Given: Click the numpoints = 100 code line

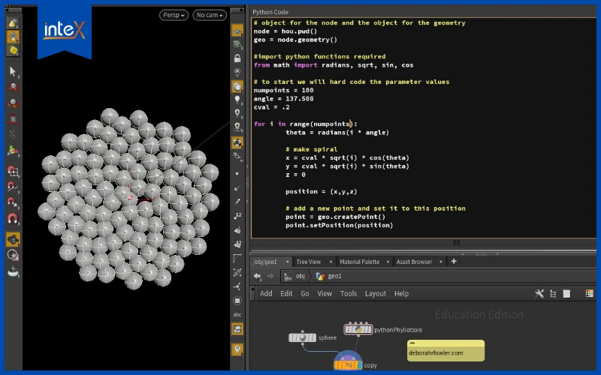Looking at the screenshot, I should 284,90.
